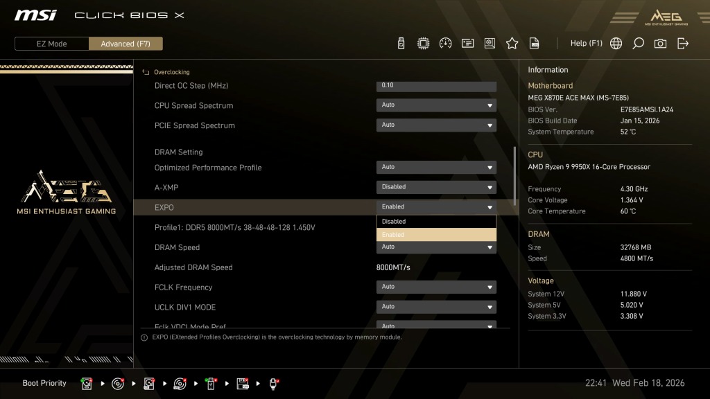Click Profile1 DDR5 8000MT/s timing text

click(x=234, y=227)
